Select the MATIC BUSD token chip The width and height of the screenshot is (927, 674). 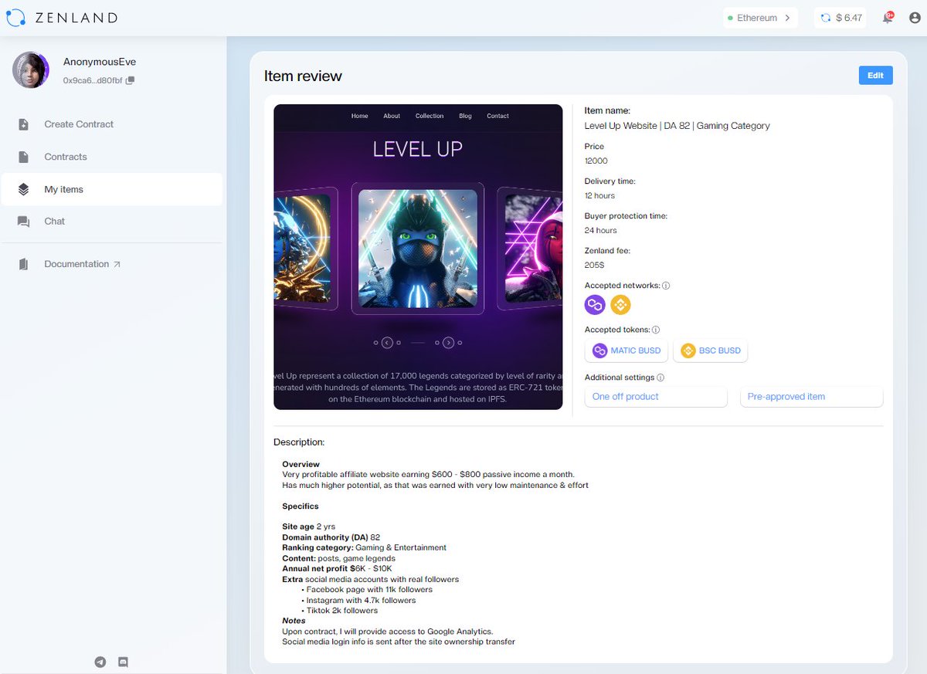[626, 351]
